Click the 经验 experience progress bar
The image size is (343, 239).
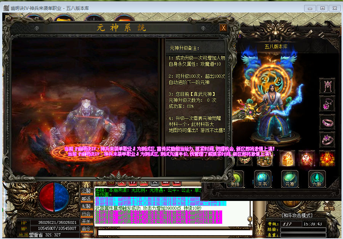click(x=303, y=230)
